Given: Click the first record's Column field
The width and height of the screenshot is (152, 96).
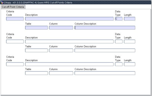Looking at the screenshot, I should click(61, 28).
